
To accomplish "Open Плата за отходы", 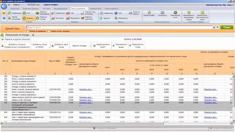I will [x=41, y=18].
